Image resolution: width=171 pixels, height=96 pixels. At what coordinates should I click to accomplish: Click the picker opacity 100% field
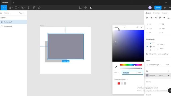140,73
